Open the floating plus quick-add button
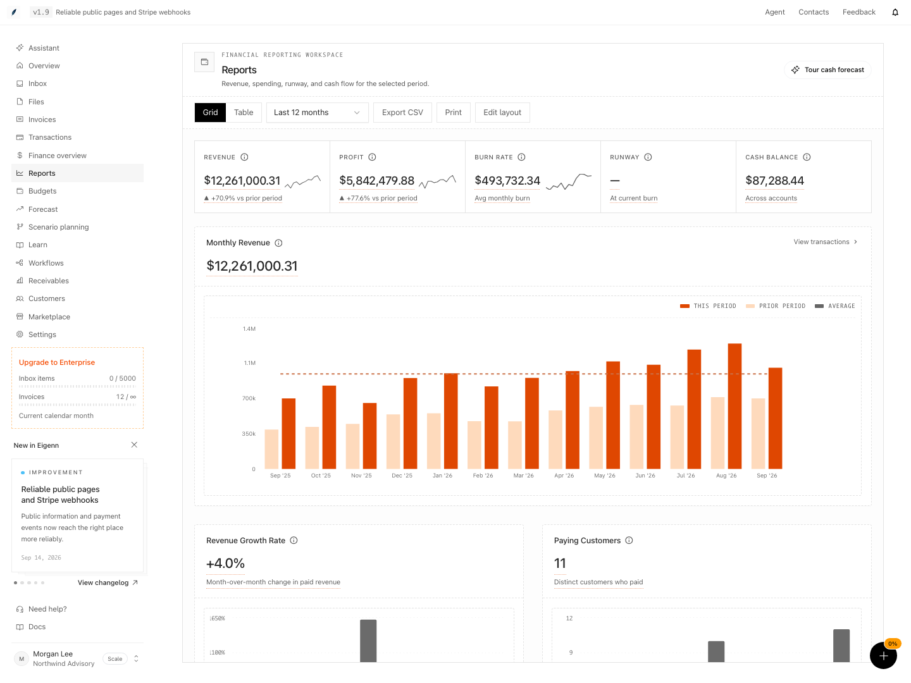Viewport: 911px width, 683px height. [883, 655]
